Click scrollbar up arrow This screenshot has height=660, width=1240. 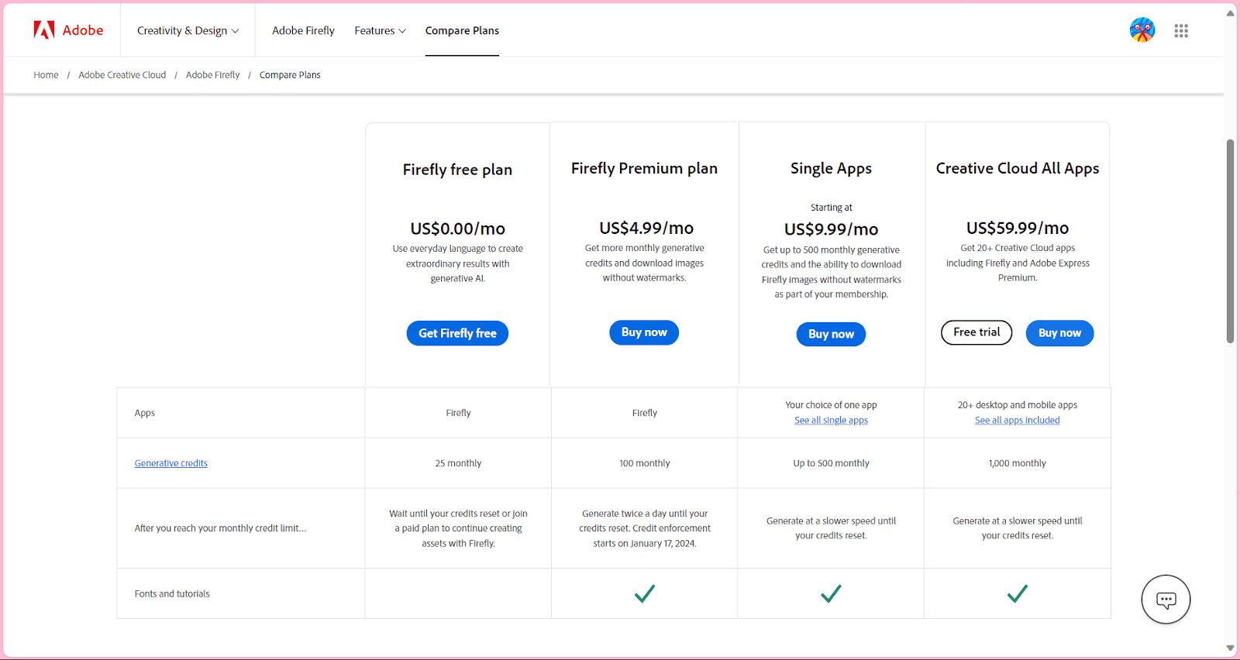point(1230,13)
